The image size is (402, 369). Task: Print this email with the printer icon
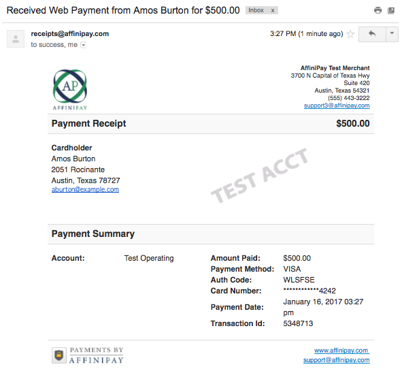pyautogui.click(x=378, y=10)
